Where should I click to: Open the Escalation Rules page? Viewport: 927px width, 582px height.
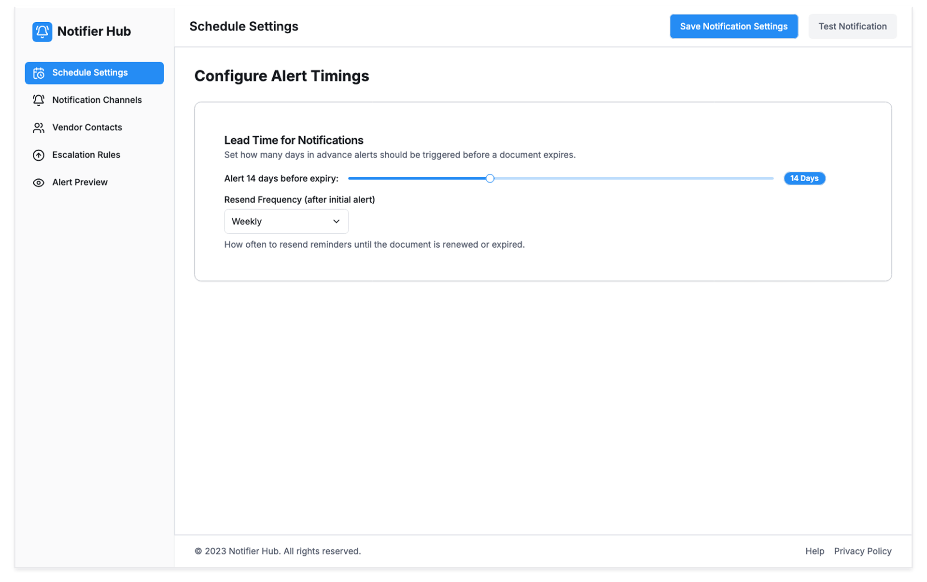tap(86, 155)
